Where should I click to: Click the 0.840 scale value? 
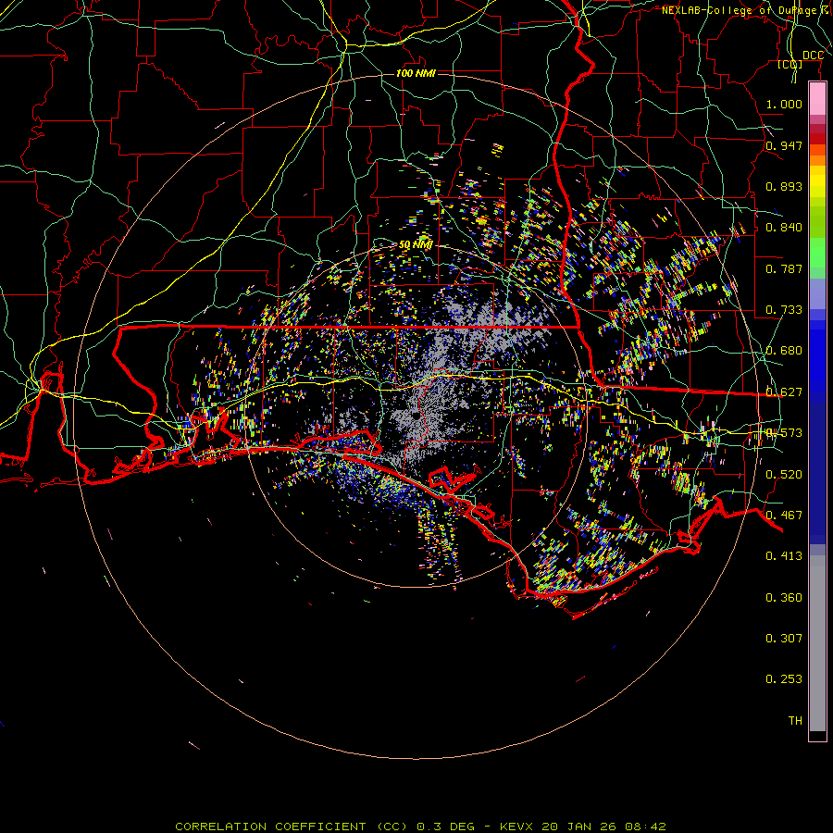click(784, 228)
